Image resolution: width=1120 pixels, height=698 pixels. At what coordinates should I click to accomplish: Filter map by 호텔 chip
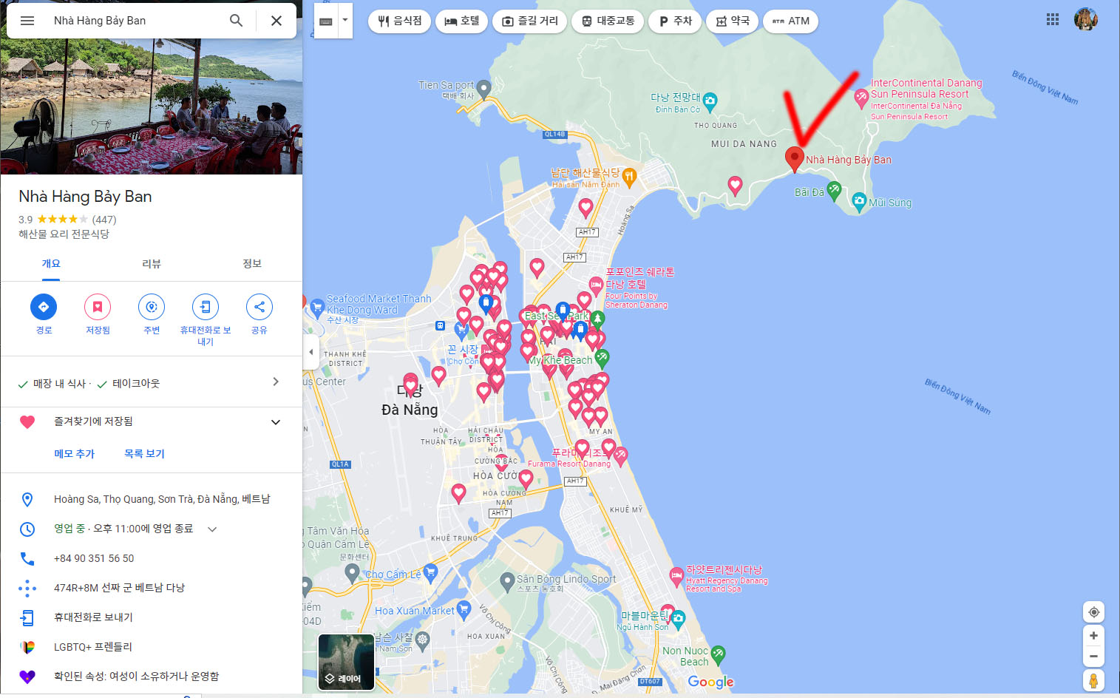461,21
